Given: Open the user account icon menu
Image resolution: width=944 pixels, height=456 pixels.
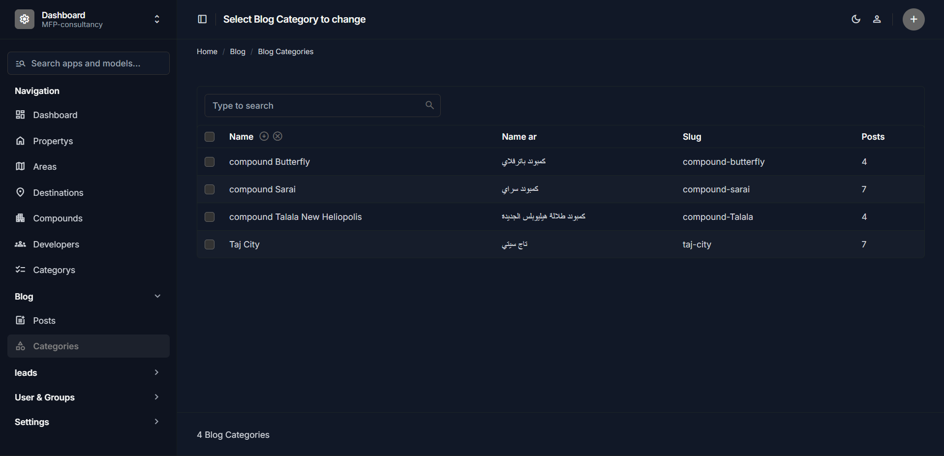Looking at the screenshot, I should point(877,19).
